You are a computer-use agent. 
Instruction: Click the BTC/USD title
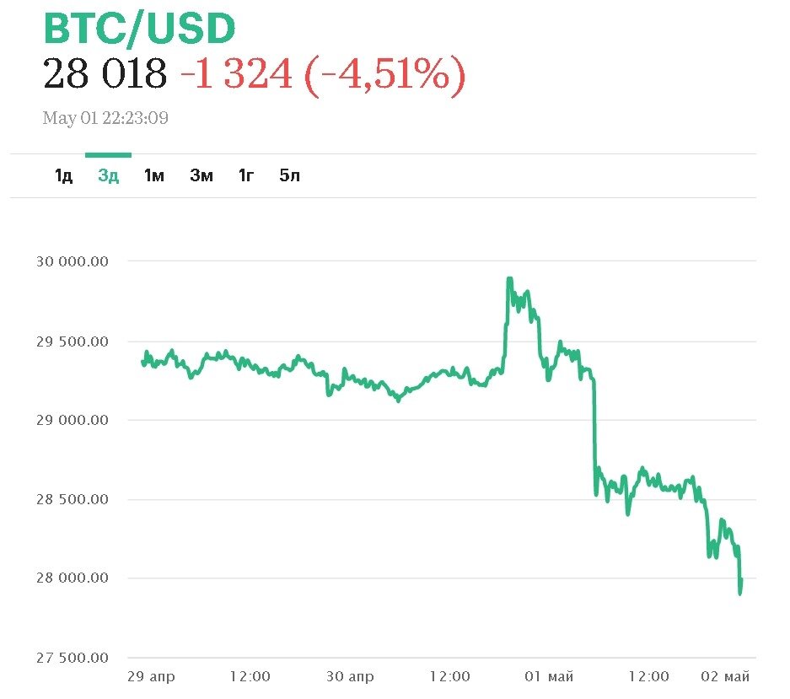[x=139, y=29]
